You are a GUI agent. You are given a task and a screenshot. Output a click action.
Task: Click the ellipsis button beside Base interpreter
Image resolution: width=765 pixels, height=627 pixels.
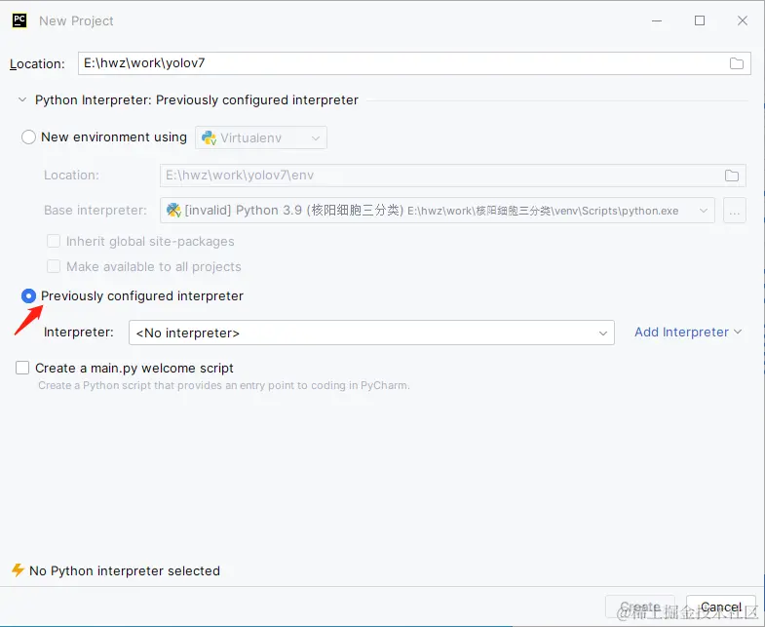(x=734, y=211)
